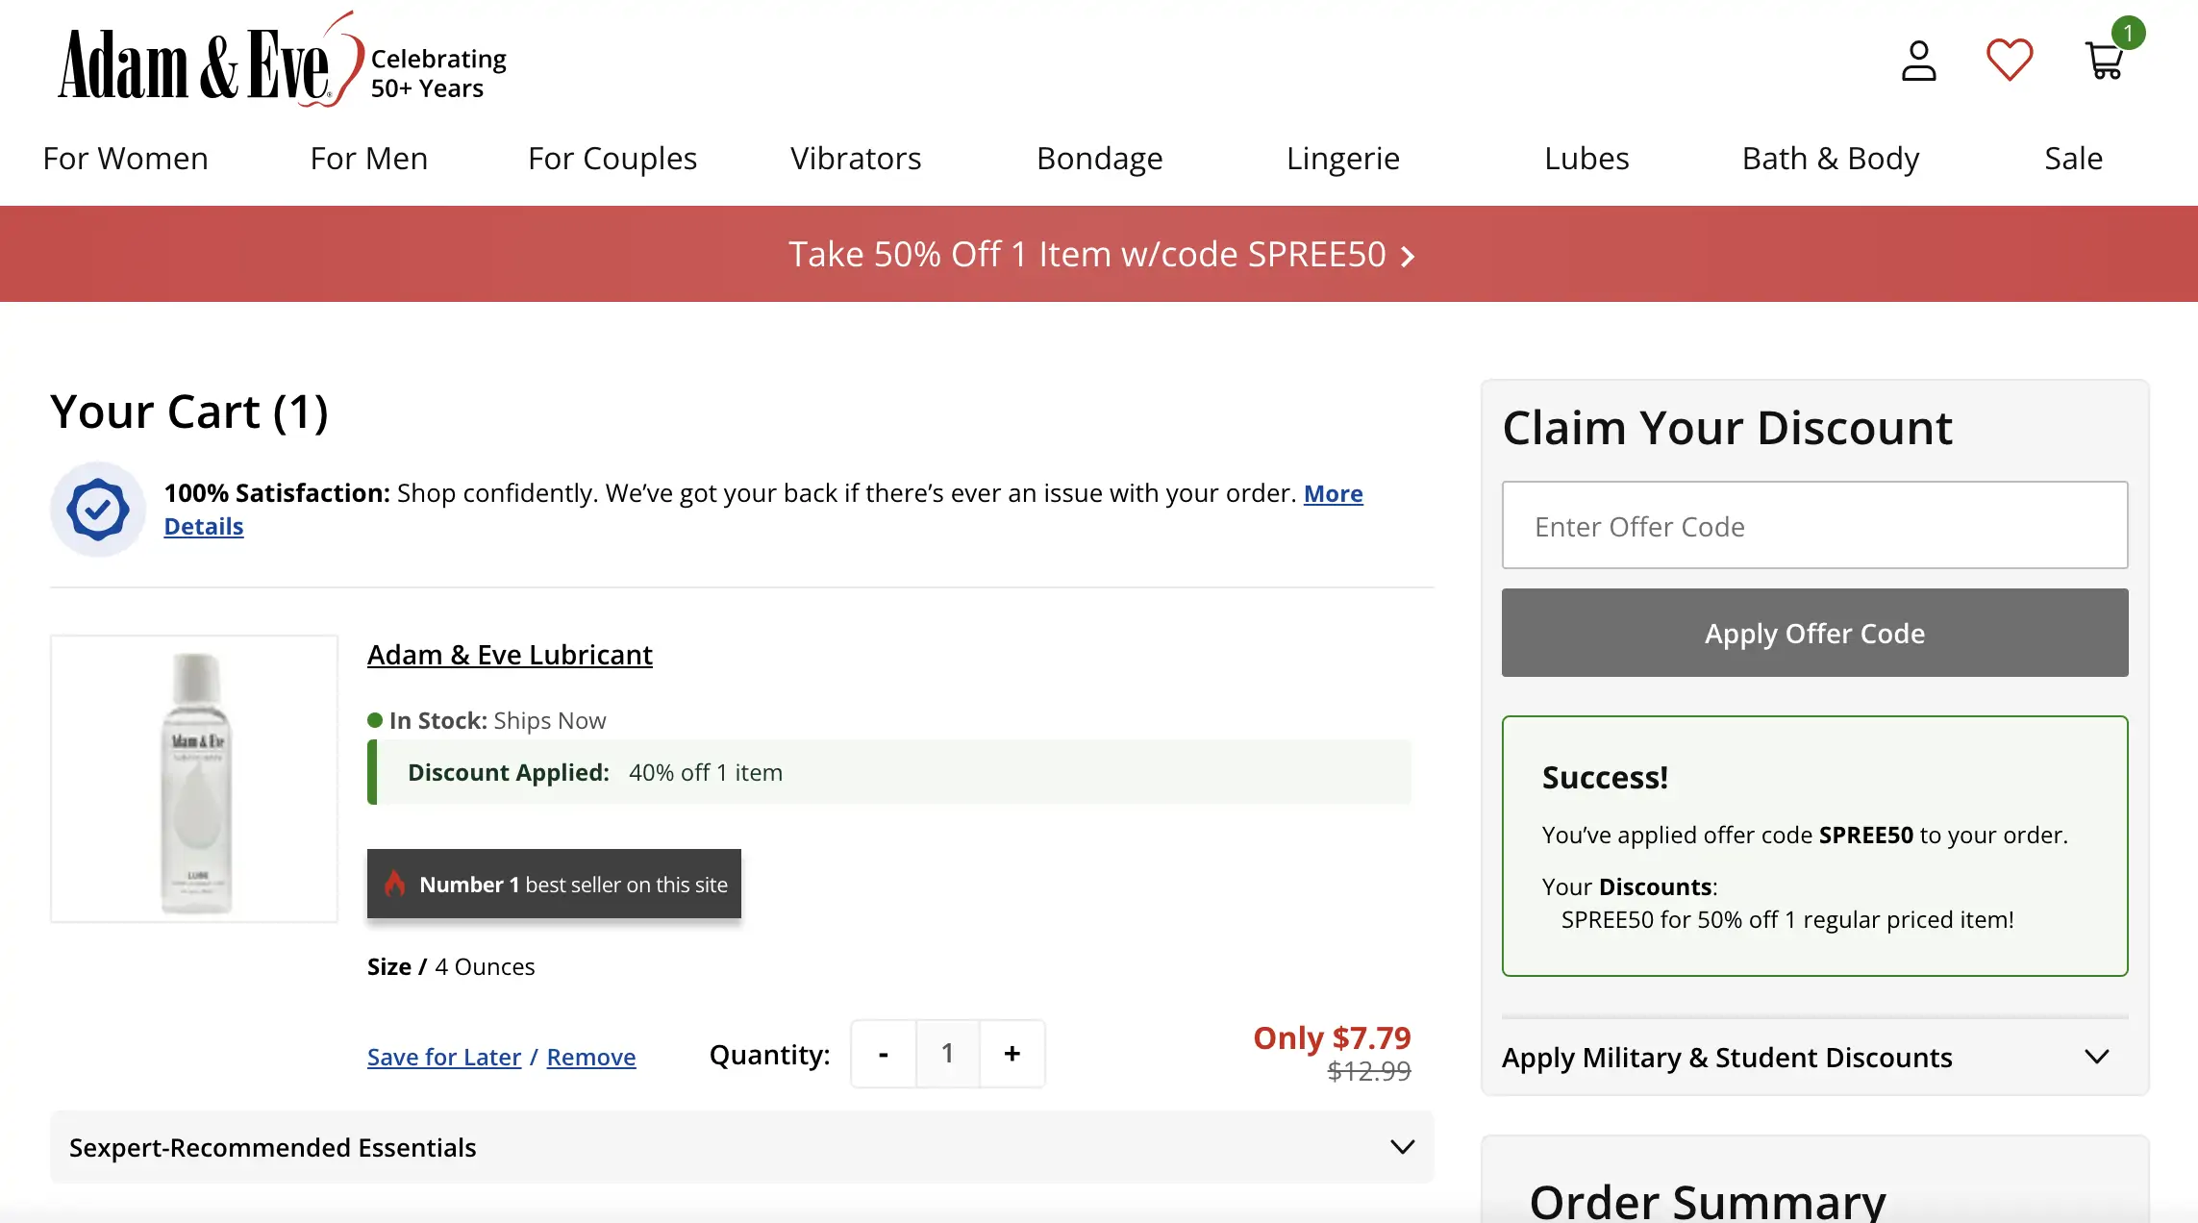Open the wishlist heart icon
Screen dimensions: 2198x1223
[x=2010, y=60]
